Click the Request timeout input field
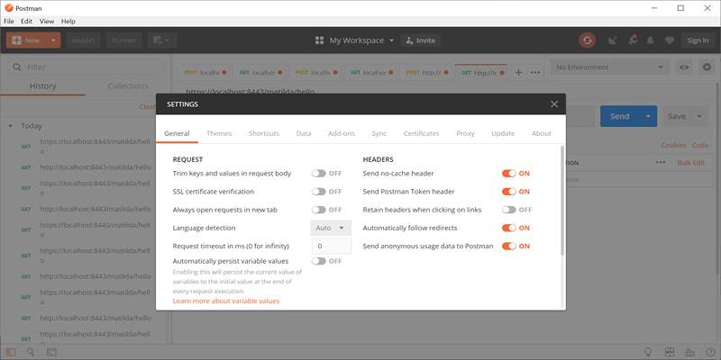721x360 pixels. (331, 246)
